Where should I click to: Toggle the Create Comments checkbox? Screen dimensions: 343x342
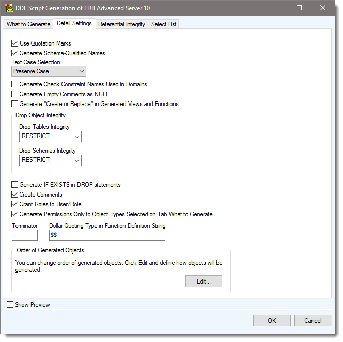coord(14,195)
